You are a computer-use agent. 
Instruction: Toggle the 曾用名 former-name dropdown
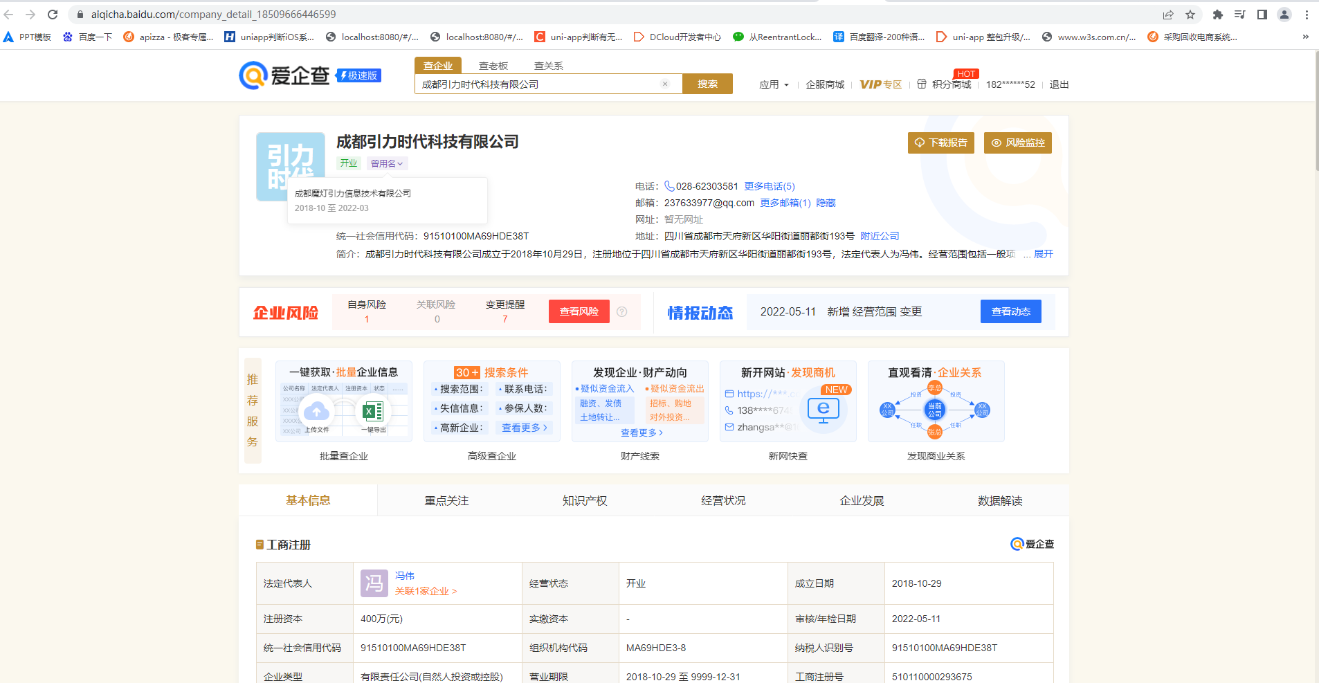pos(387,163)
